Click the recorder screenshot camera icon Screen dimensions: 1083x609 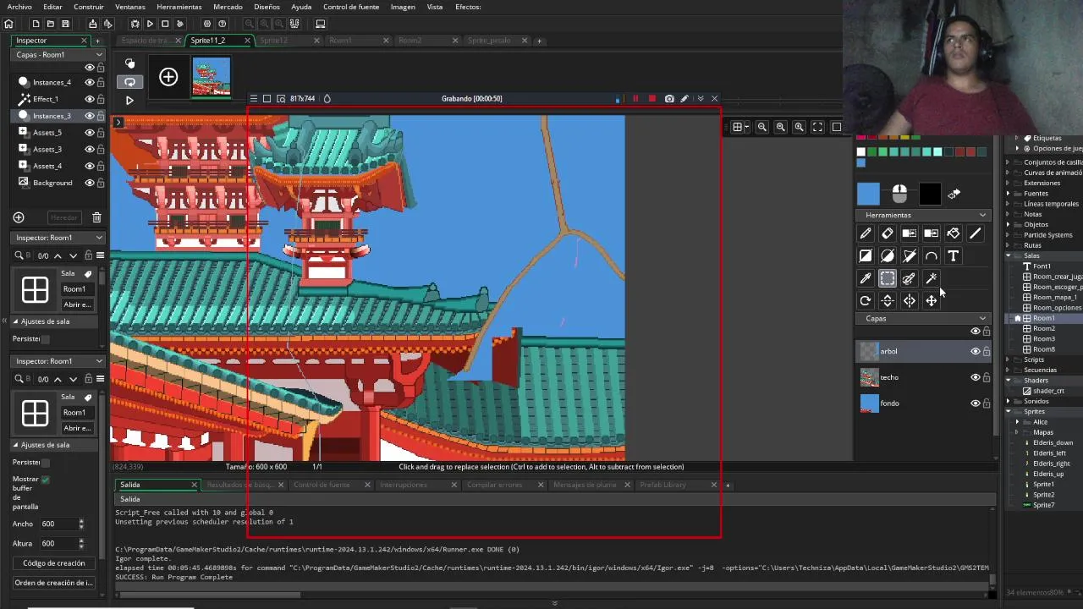tap(669, 98)
